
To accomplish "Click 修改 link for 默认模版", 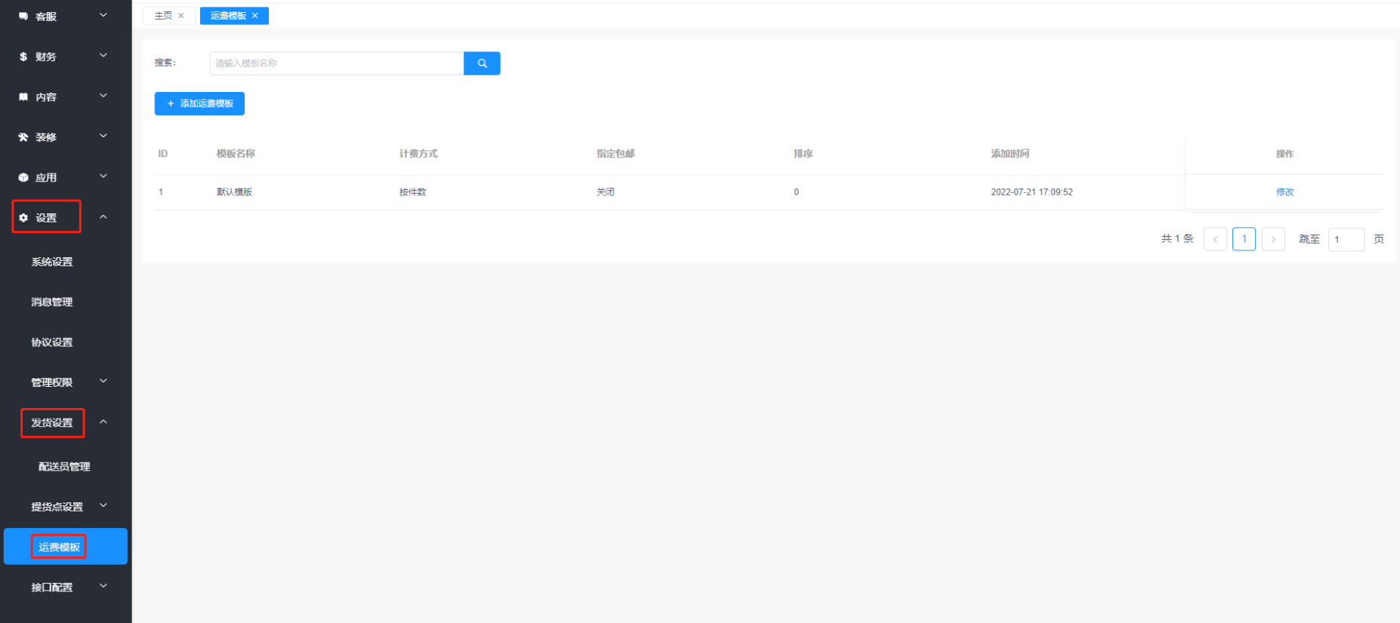I will (1284, 192).
